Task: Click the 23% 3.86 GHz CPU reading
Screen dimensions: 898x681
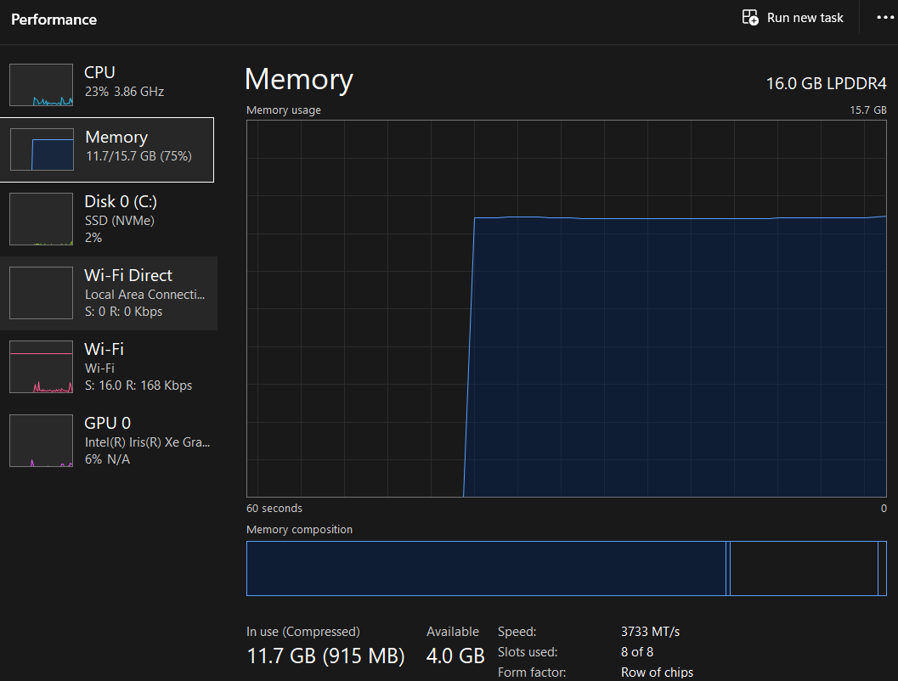Action: [x=124, y=92]
